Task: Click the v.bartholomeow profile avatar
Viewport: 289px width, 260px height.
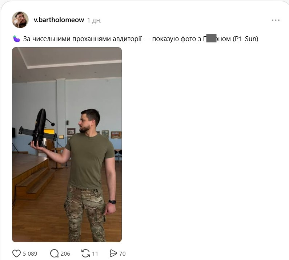Action: 20,20
